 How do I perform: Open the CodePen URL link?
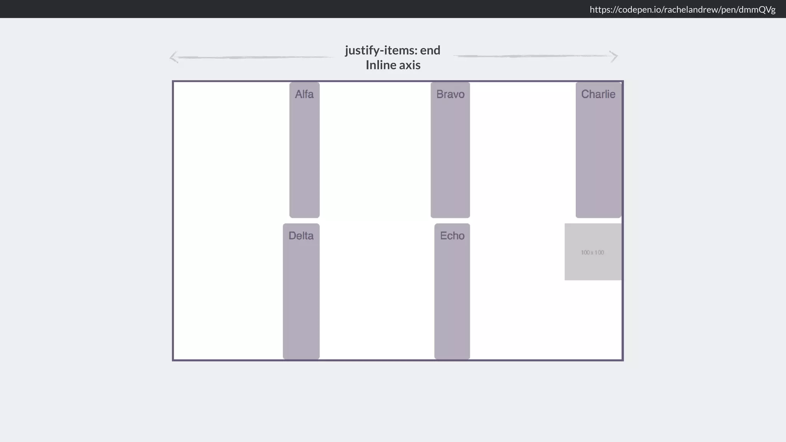point(682,10)
